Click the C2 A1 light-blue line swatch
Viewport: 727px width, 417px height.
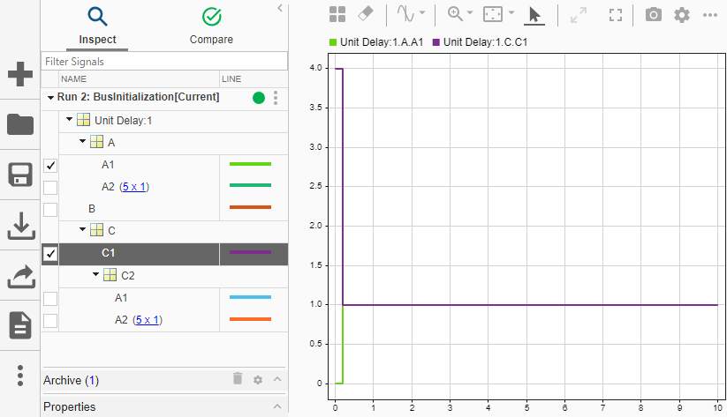250,297
